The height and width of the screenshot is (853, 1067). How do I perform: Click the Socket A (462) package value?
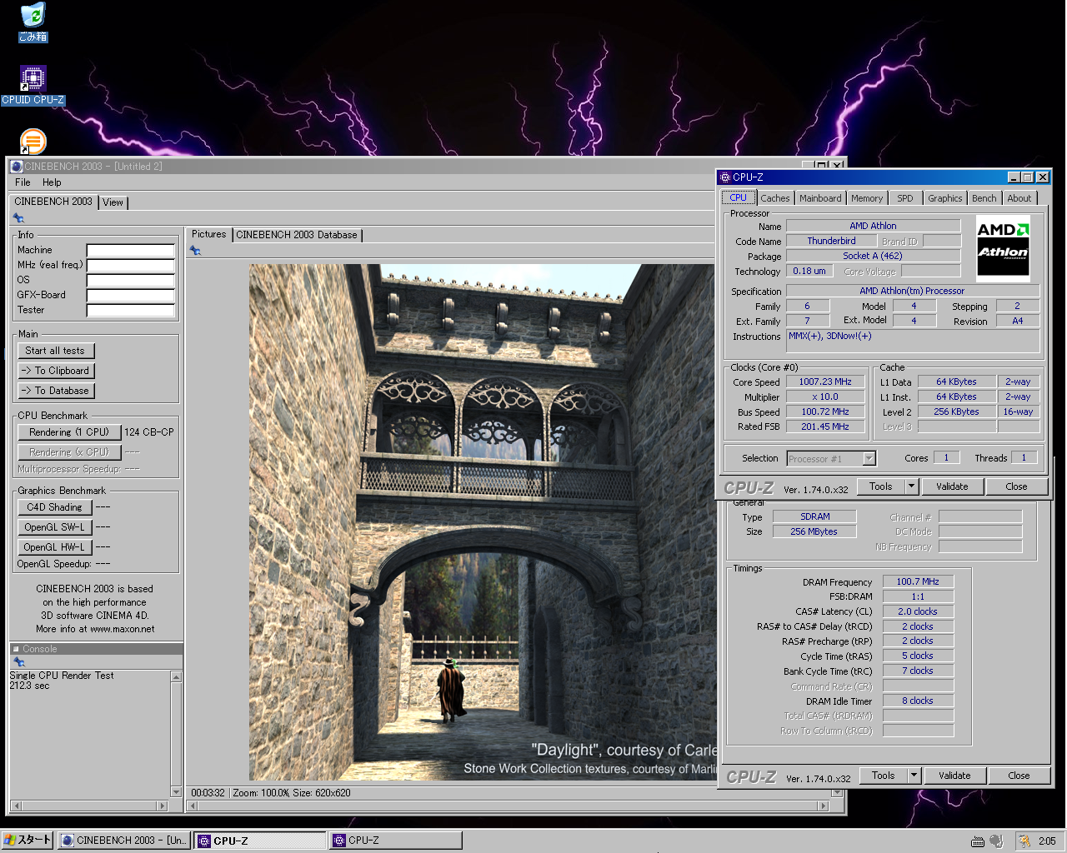pyautogui.click(x=873, y=256)
